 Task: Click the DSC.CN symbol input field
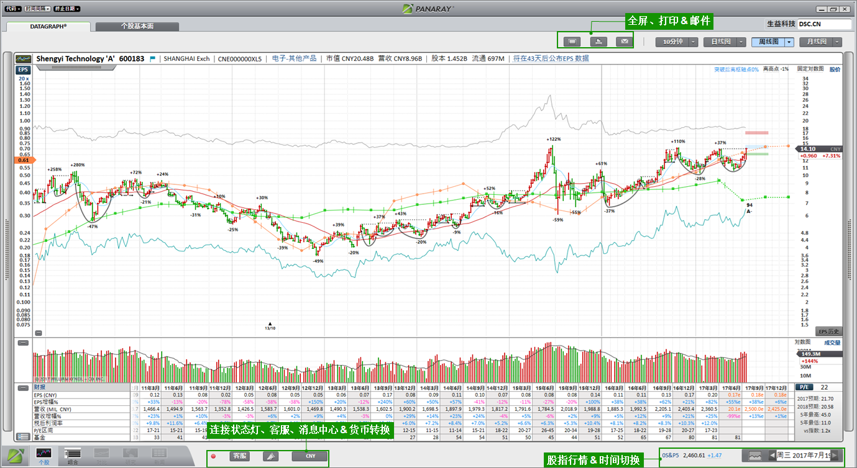823,24
